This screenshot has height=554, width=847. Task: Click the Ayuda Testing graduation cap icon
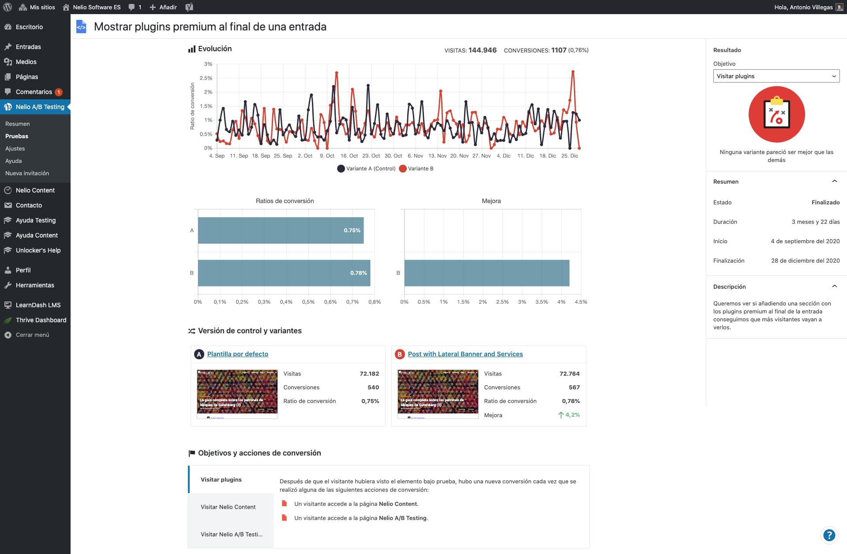pyautogui.click(x=8, y=220)
